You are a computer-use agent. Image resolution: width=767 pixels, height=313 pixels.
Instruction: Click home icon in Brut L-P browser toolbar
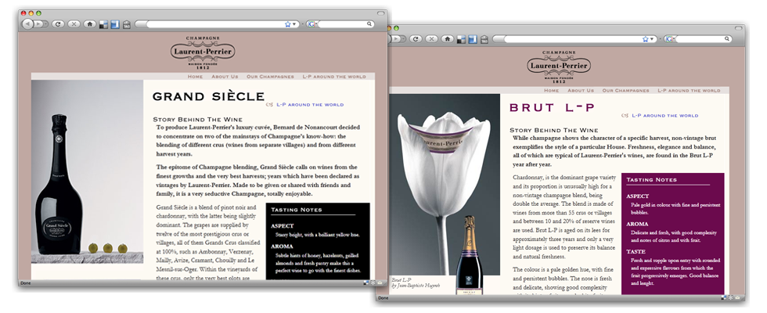point(447,38)
